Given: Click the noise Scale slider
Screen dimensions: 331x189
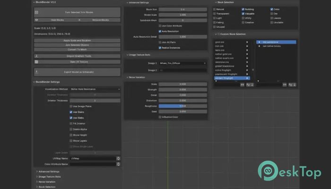Looking at the screenshot, I should 183,84.
